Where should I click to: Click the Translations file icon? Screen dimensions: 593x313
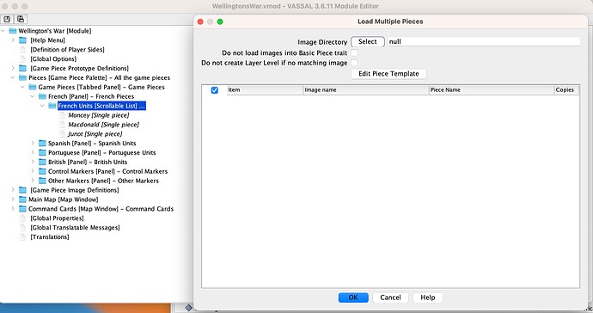[x=22, y=237]
